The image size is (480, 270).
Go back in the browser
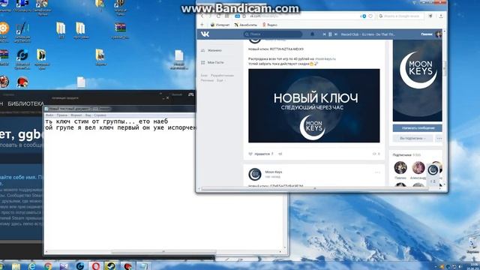pyautogui.click(x=202, y=16)
